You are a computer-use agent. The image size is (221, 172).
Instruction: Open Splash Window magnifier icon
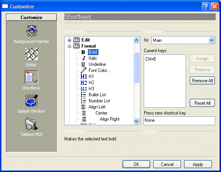(x=32, y=100)
